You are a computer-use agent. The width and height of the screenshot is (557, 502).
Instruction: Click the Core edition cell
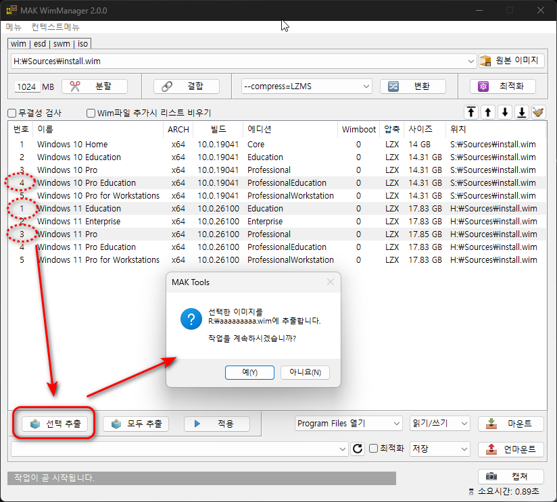click(x=256, y=145)
